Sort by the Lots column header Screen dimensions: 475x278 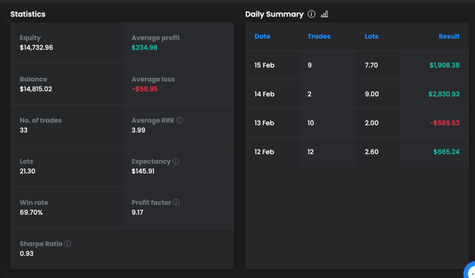coord(371,37)
